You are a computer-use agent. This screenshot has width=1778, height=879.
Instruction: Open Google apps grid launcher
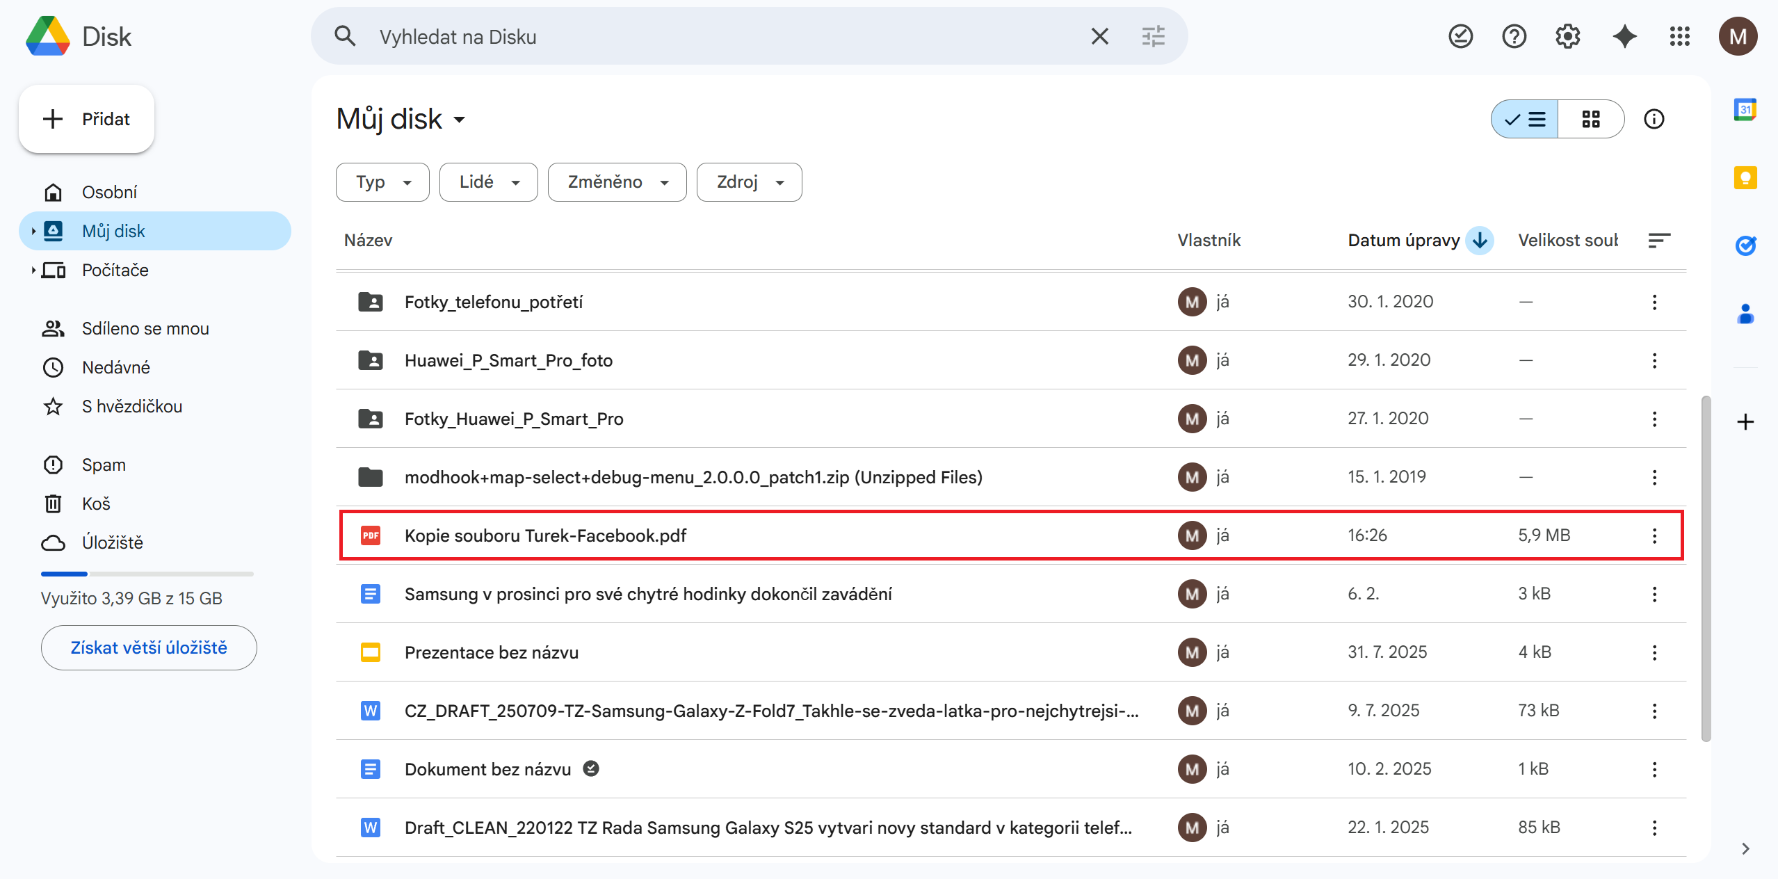(1679, 36)
